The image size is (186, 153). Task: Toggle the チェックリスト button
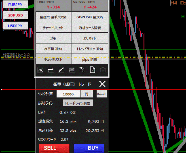53,59
